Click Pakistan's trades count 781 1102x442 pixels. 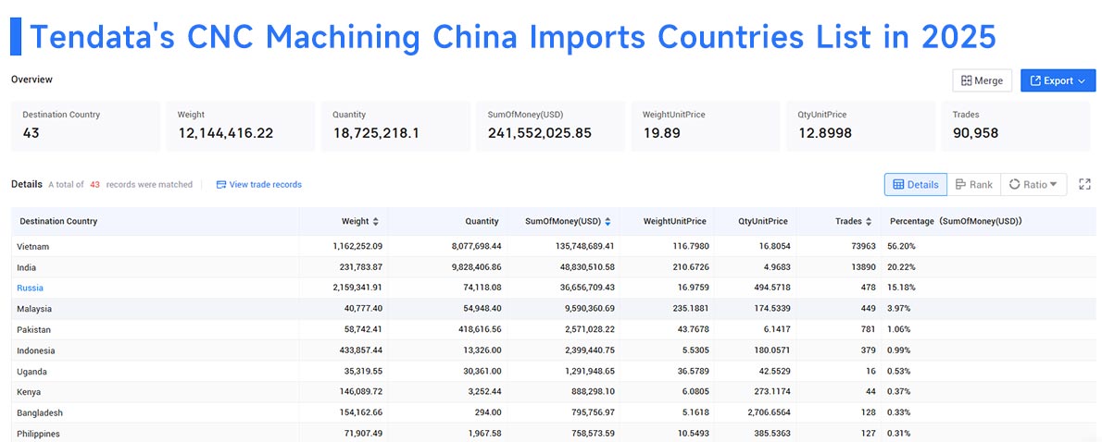(869, 330)
